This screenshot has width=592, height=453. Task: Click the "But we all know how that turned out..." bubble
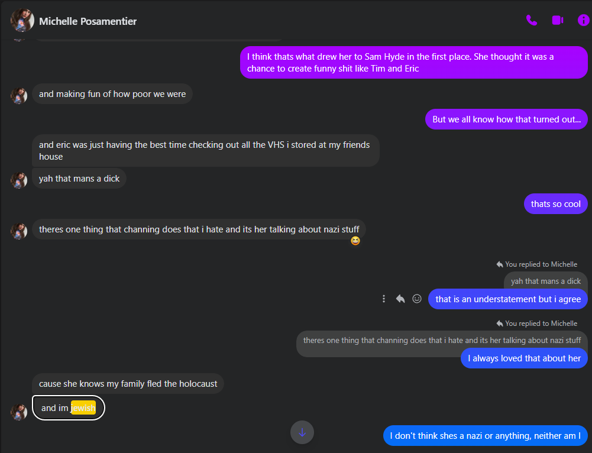[506, 119]
